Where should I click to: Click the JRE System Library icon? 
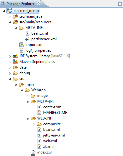(15, 56)
